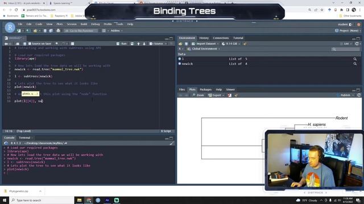This screenshot has height=204, width=364.
Task: Go to next section with down arrow
Action: coord(144,44)
